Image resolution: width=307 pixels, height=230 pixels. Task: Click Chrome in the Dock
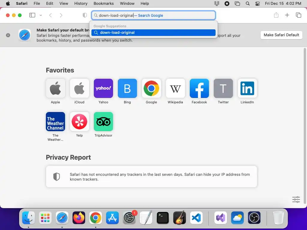96,218
